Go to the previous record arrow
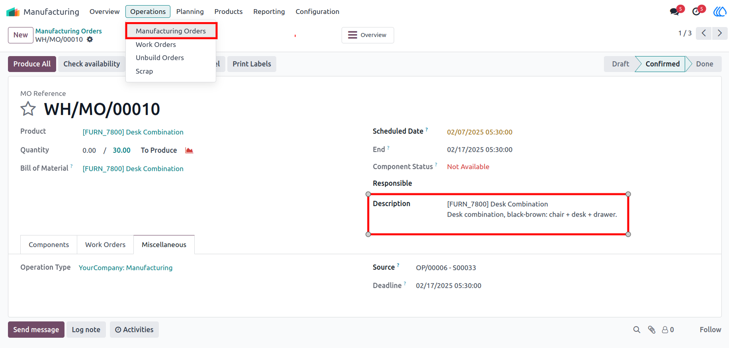 (704, 33)
